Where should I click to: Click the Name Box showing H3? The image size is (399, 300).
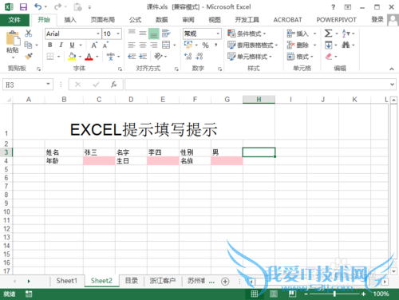tap(28, 85)
